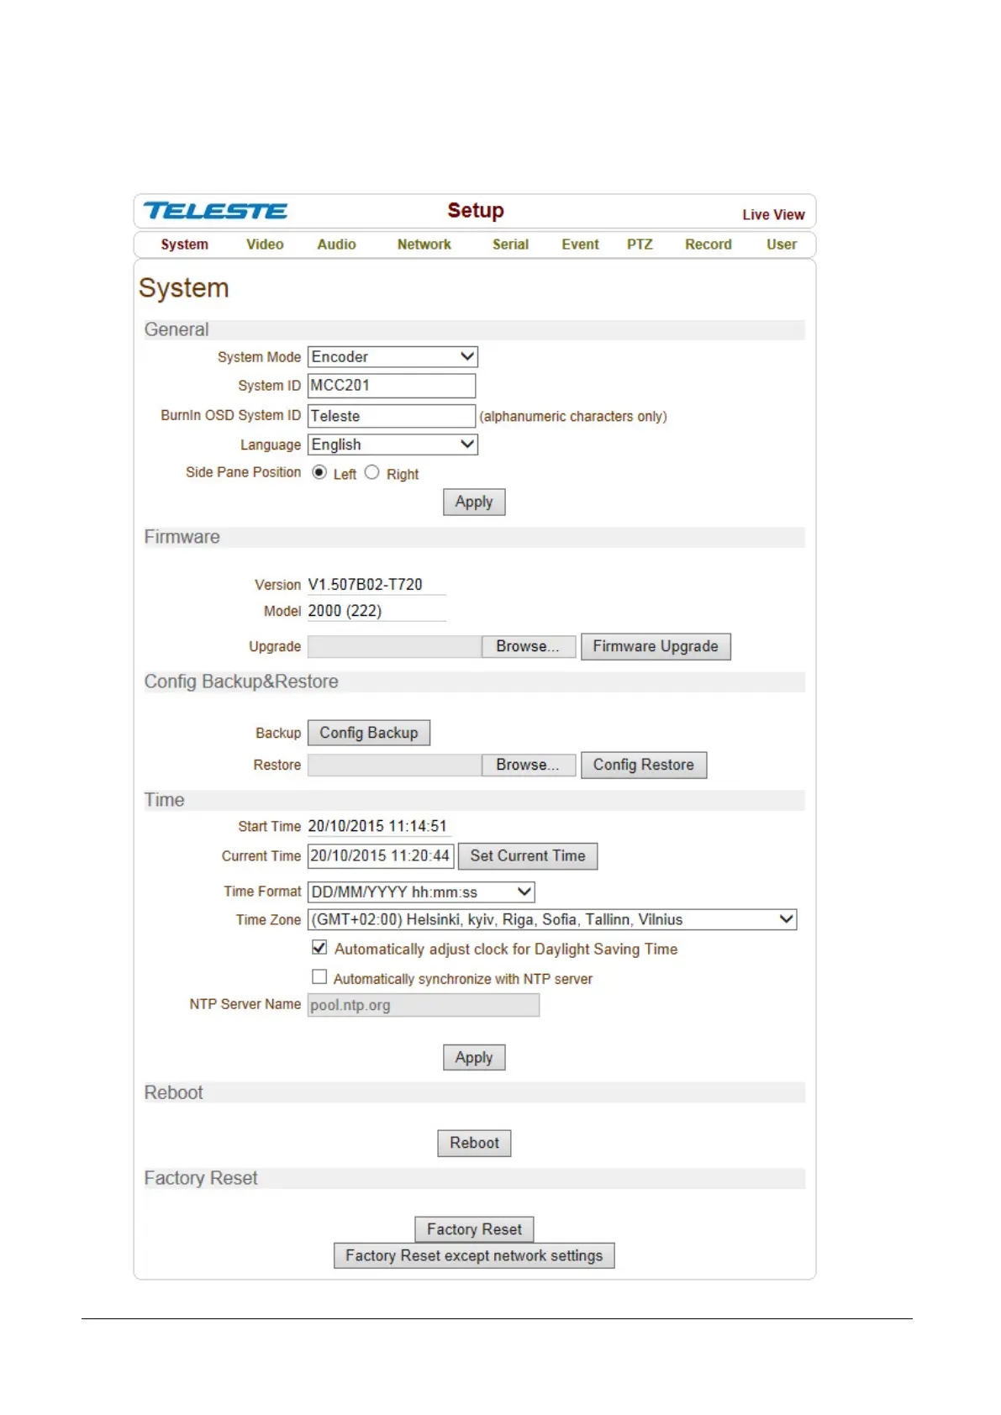
Task: Click the Teleste logo
Action: click(215, 211)
